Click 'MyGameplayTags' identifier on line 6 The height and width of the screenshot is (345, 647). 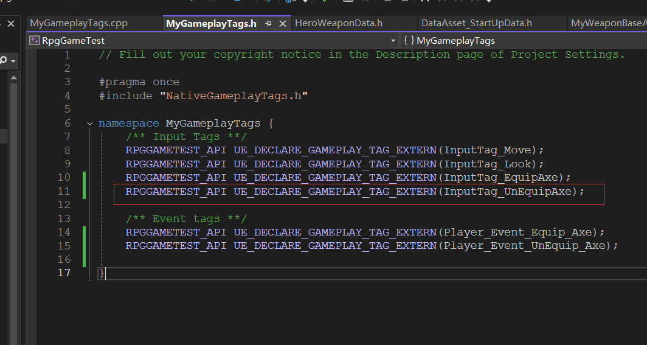pos(213,123)
